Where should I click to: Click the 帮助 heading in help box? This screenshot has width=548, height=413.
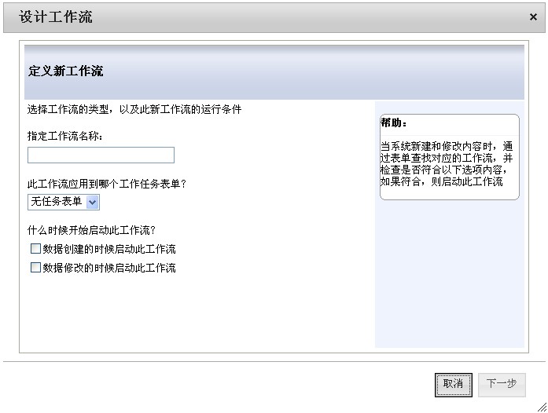click(x=394, y=123)
